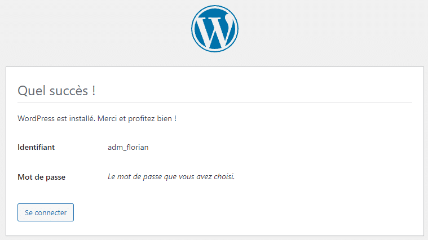Click the WordPress logo at top

pyautogui.click(x=214, y=29)
